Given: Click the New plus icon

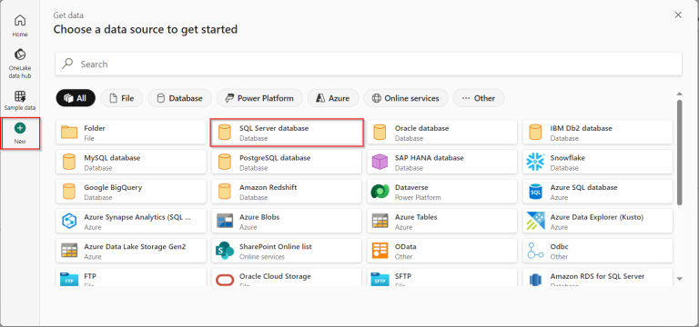Looking at the screenshot, I should click(x=20, y=128).
